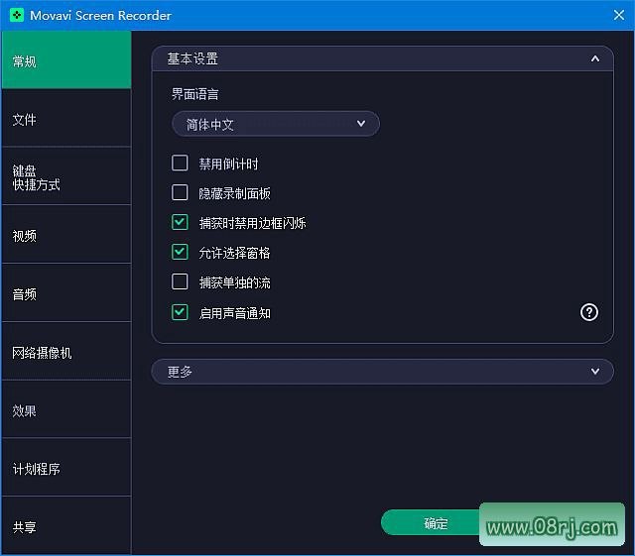Disable 启用声音通知 checkbox

pos(180,312)
